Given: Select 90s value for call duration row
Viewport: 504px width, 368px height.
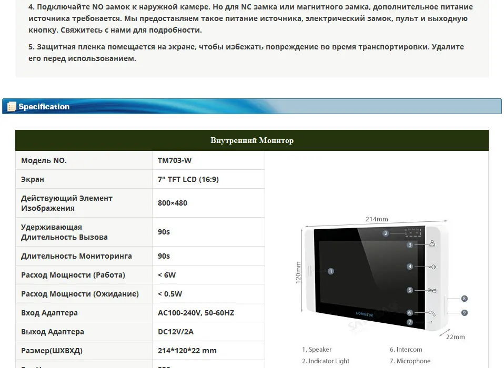Looking at the screenshot, I should pyautogui.click(x=164, y=232).
